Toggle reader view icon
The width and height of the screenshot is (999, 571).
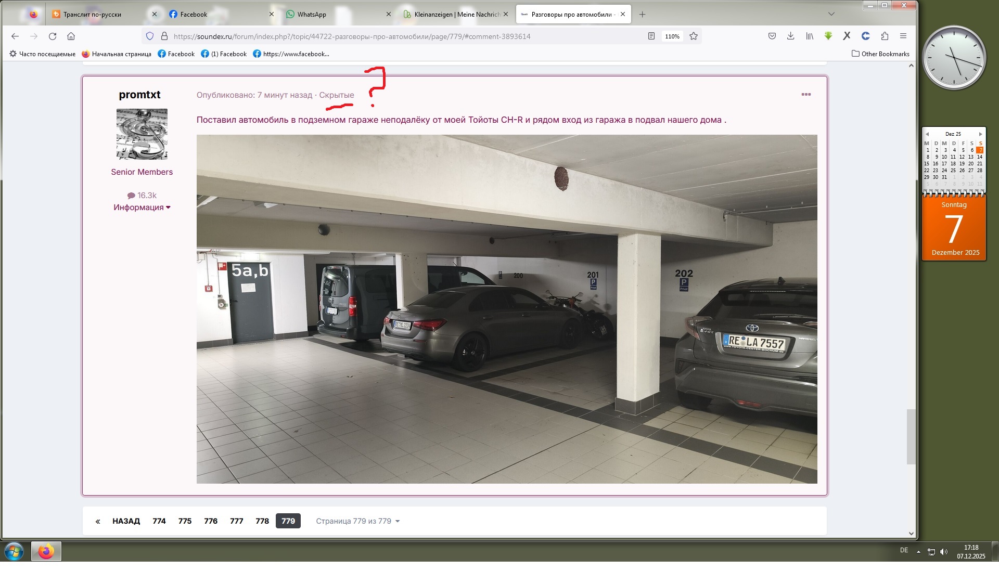(651, 36)
